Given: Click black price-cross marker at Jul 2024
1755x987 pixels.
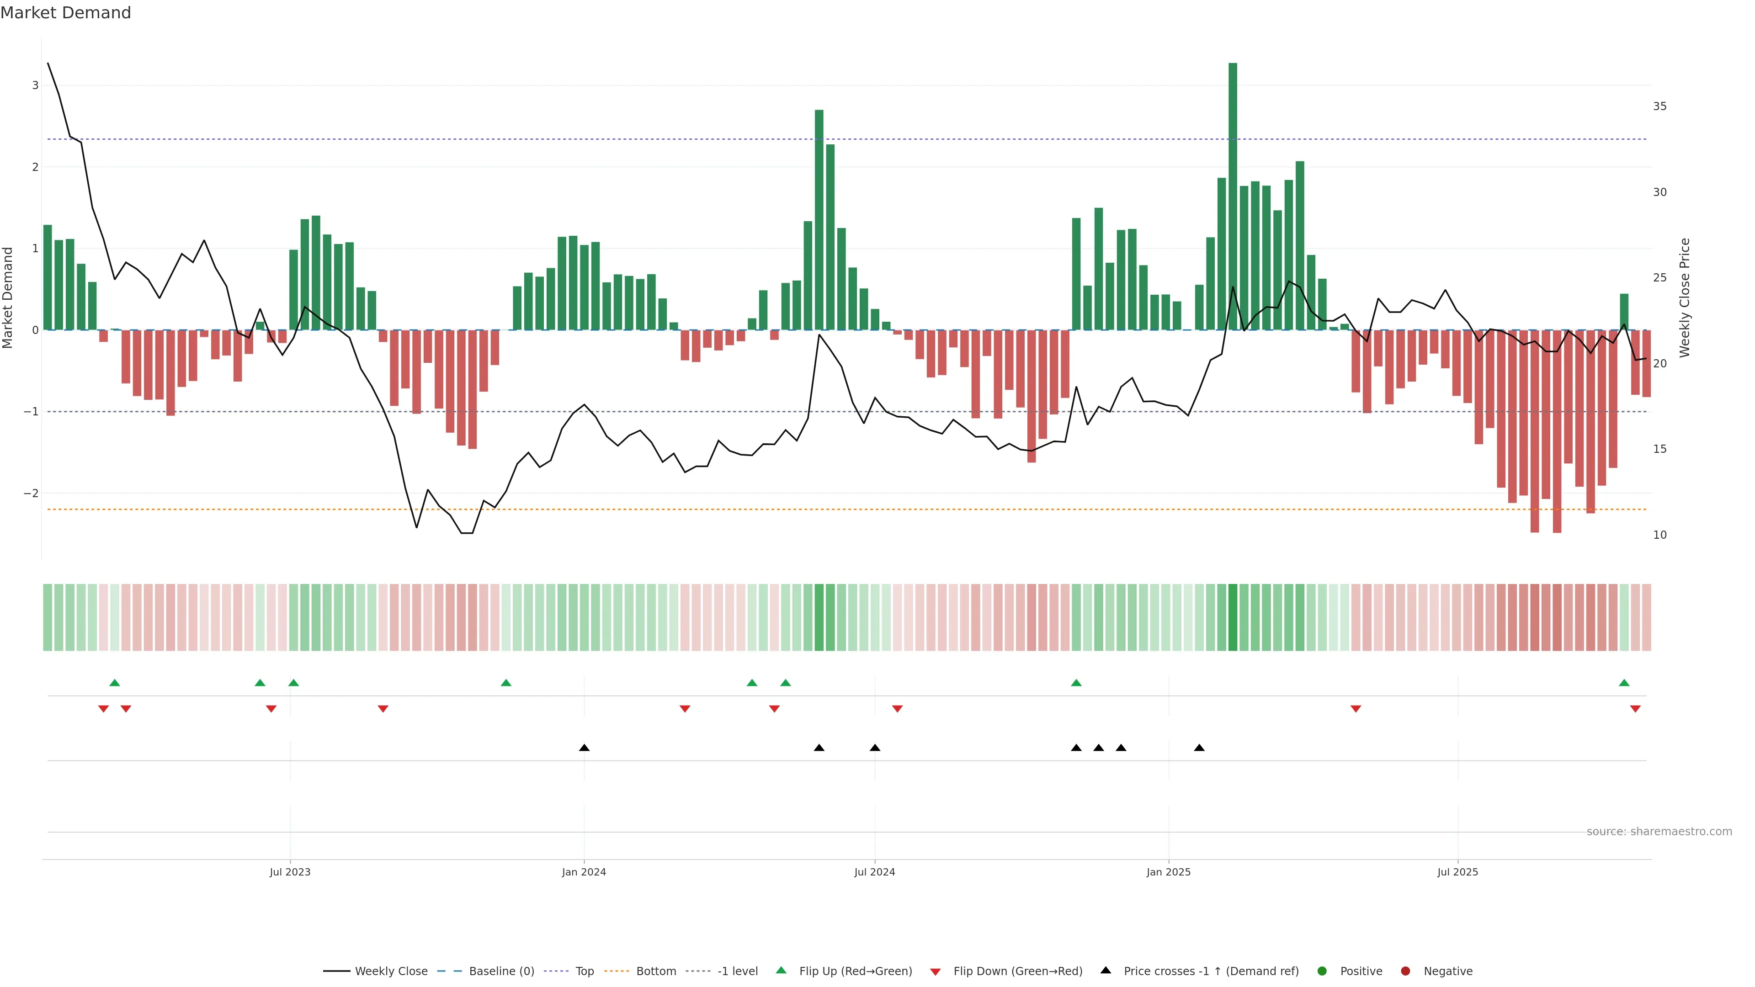Looking at the screenshot, I should (x=875, y=748).
